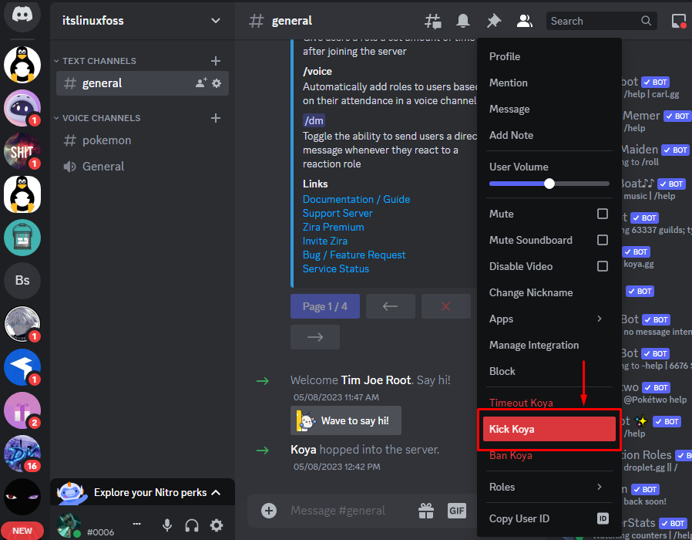This screenshot has width=692, height=540.
Task: Click the previous page left arrow button
Action: point(390,306)
